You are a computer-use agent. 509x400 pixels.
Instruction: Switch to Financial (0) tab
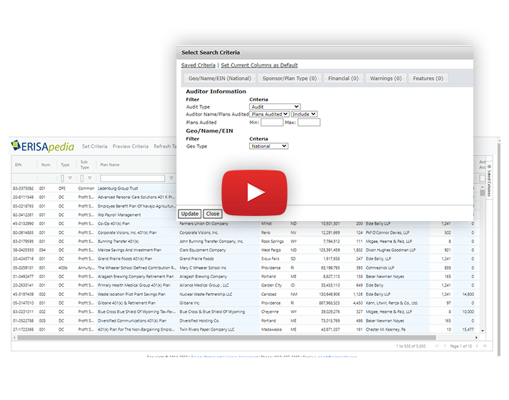click(343, 78)
